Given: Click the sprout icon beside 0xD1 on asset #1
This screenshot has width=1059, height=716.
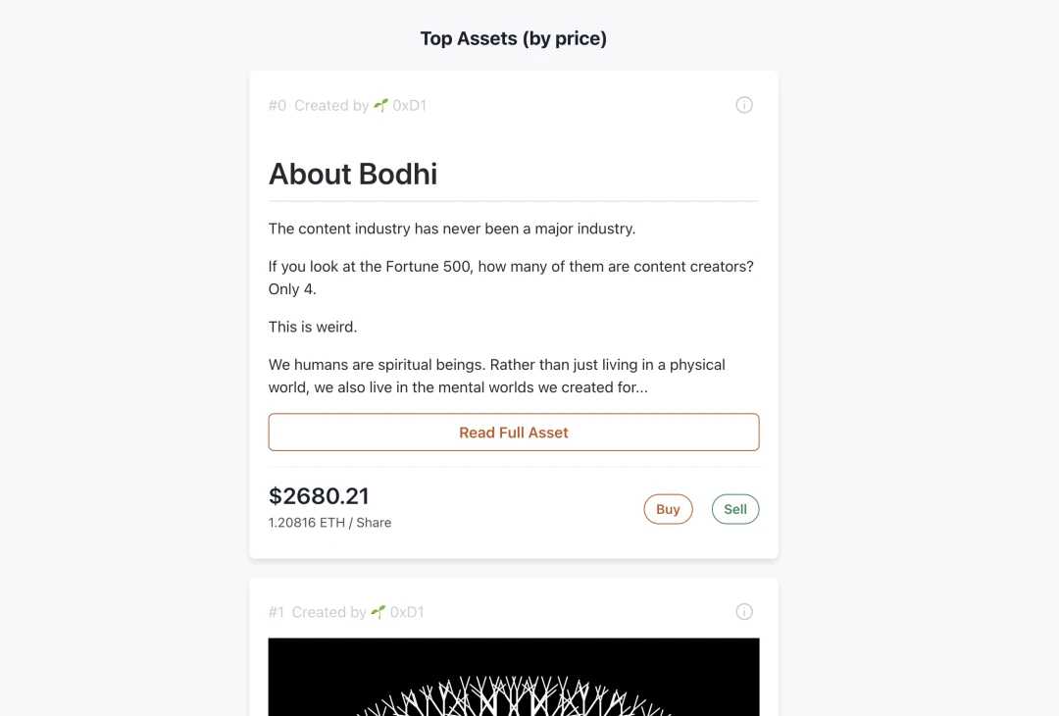Looking at the screenshot, I should (378, 611).
